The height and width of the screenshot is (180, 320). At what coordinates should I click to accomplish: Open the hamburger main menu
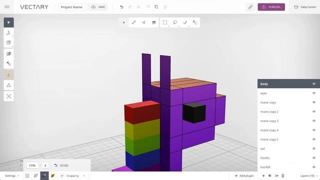coord(6,6)
